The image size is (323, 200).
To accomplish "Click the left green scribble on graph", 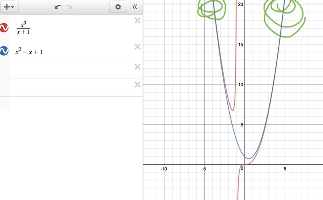I will tap(212, 8).
